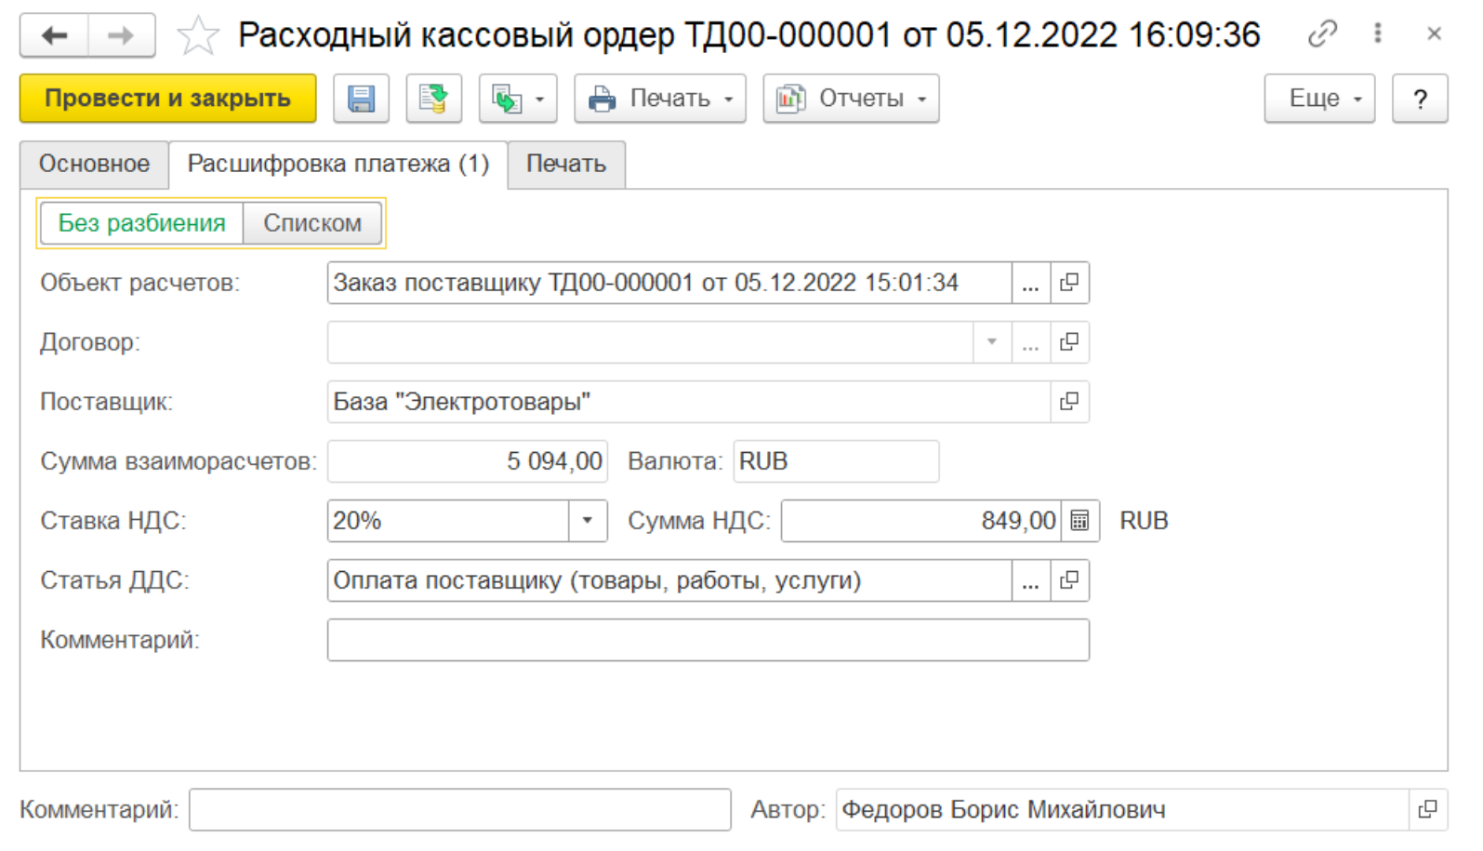Go back with the left arrow button
This screenshot has height=851, width=1483.
coord(55,36)
